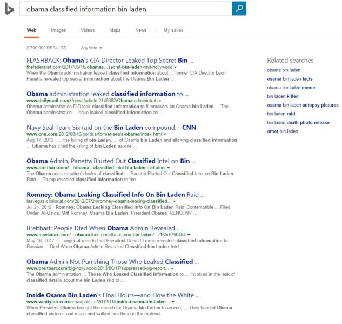Open Navy Seal Team Six CNN result
Screen dimensions: 342x324
[x=111, y=128]
